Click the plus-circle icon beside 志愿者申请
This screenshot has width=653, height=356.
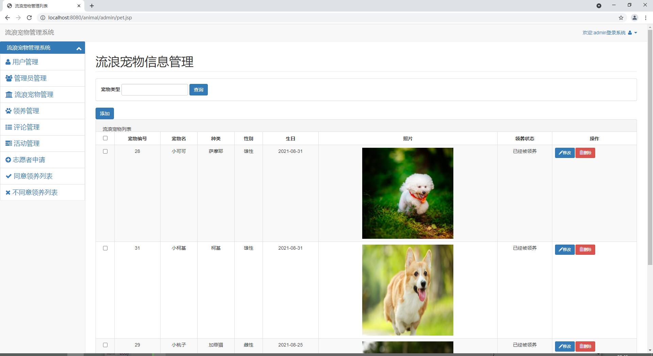click(x=8, y=160)
